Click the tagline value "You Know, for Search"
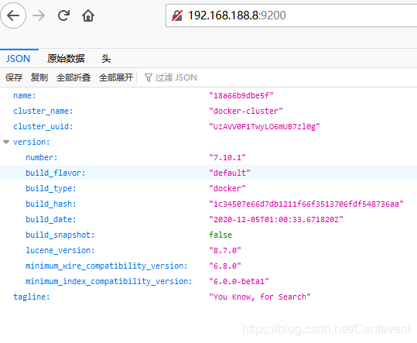The height and width of the screenshot is (343, 417). 260,297
